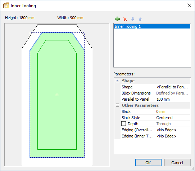Select the center handle square in the preview

point(57,95)
